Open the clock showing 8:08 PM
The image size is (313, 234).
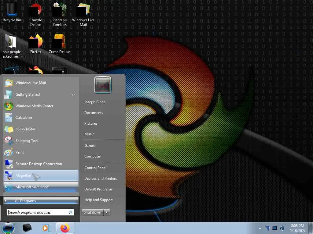pyautogui.click(x=297, y=228)
